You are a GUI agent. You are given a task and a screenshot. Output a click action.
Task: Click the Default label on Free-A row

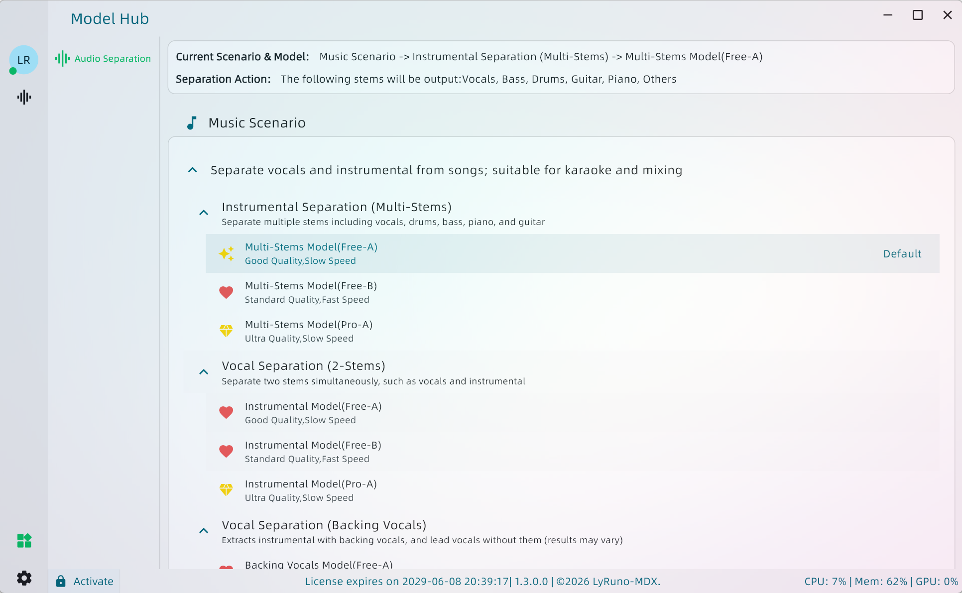(x=902, y=254)
